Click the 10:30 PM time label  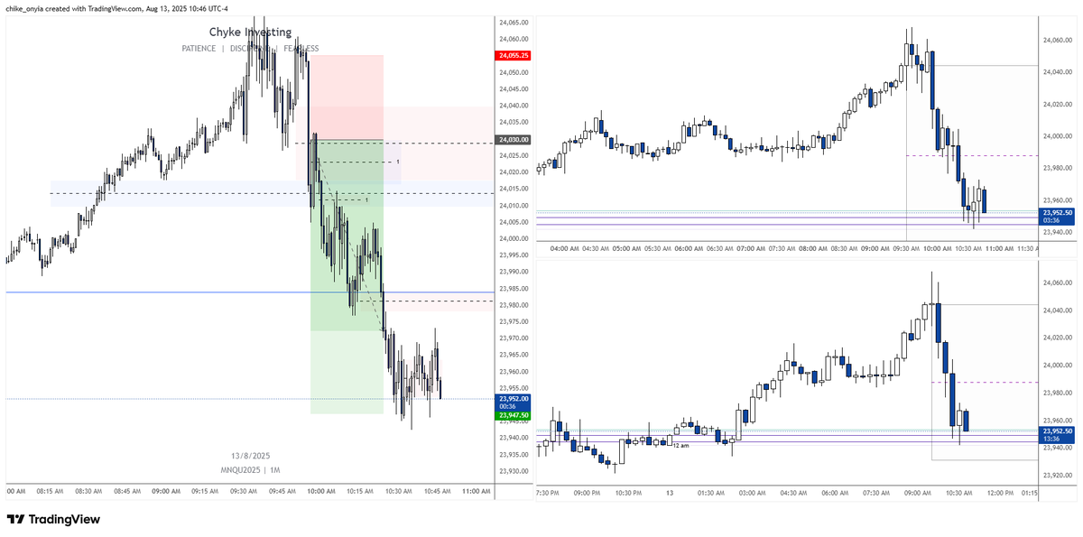coord(629,494)
